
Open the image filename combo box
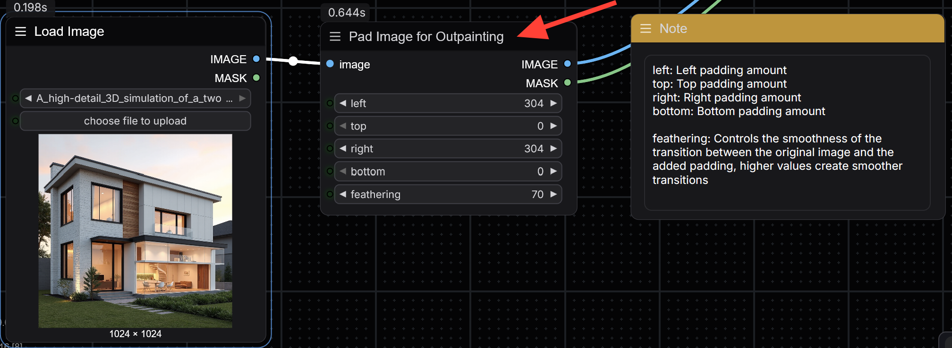click(135, 98)
